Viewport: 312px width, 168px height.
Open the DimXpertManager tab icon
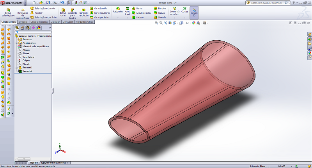click(x=33, y=28)
